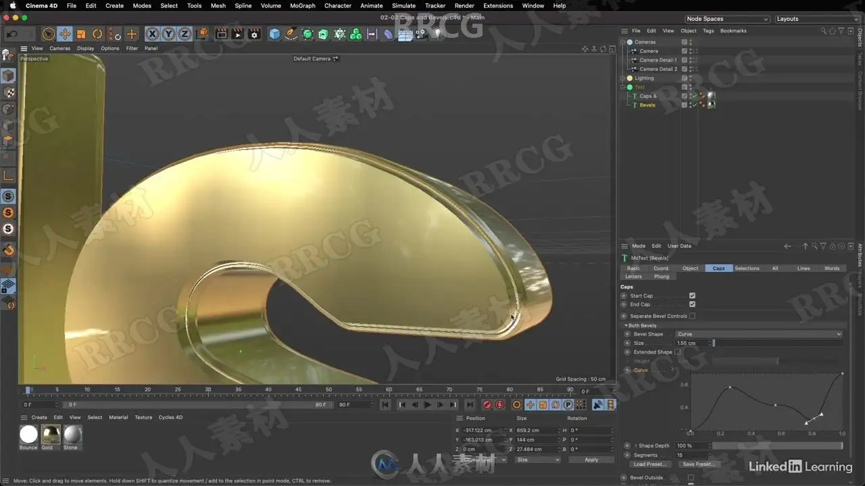Collapse the Both Bevels section
Image resolution: width=865 pixels, height=486 pixels.
tap(626, 325)
